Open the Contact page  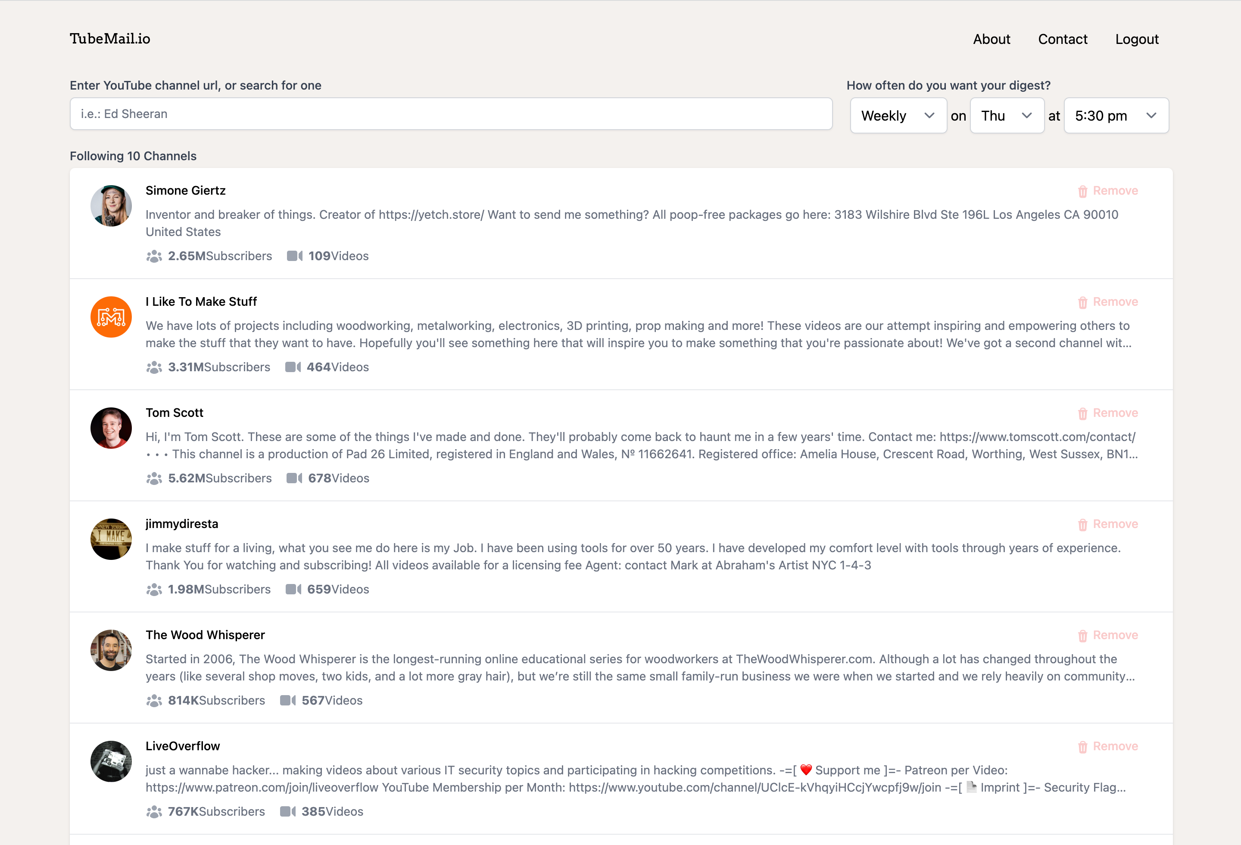point(1063,40)
